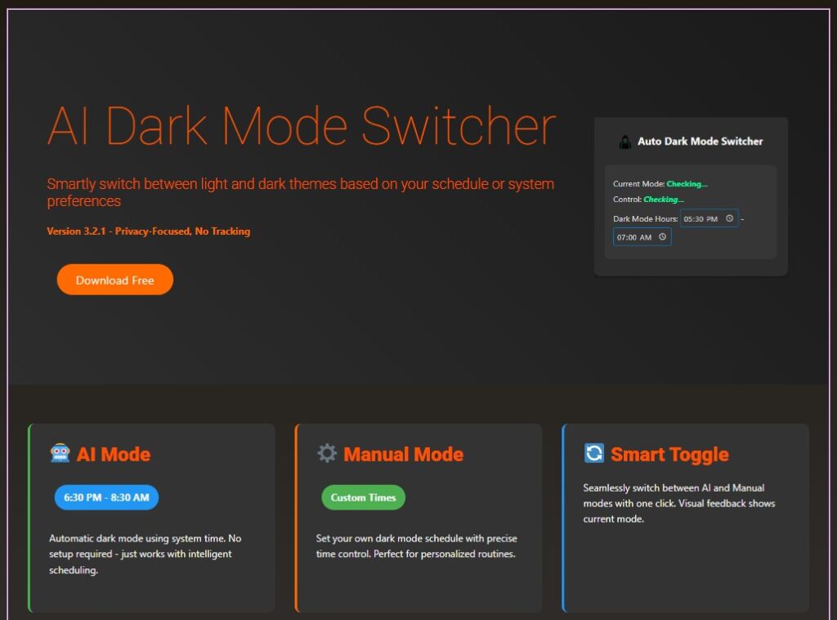
Task: Click the AI Mode card heading
Action: (114, 455)
